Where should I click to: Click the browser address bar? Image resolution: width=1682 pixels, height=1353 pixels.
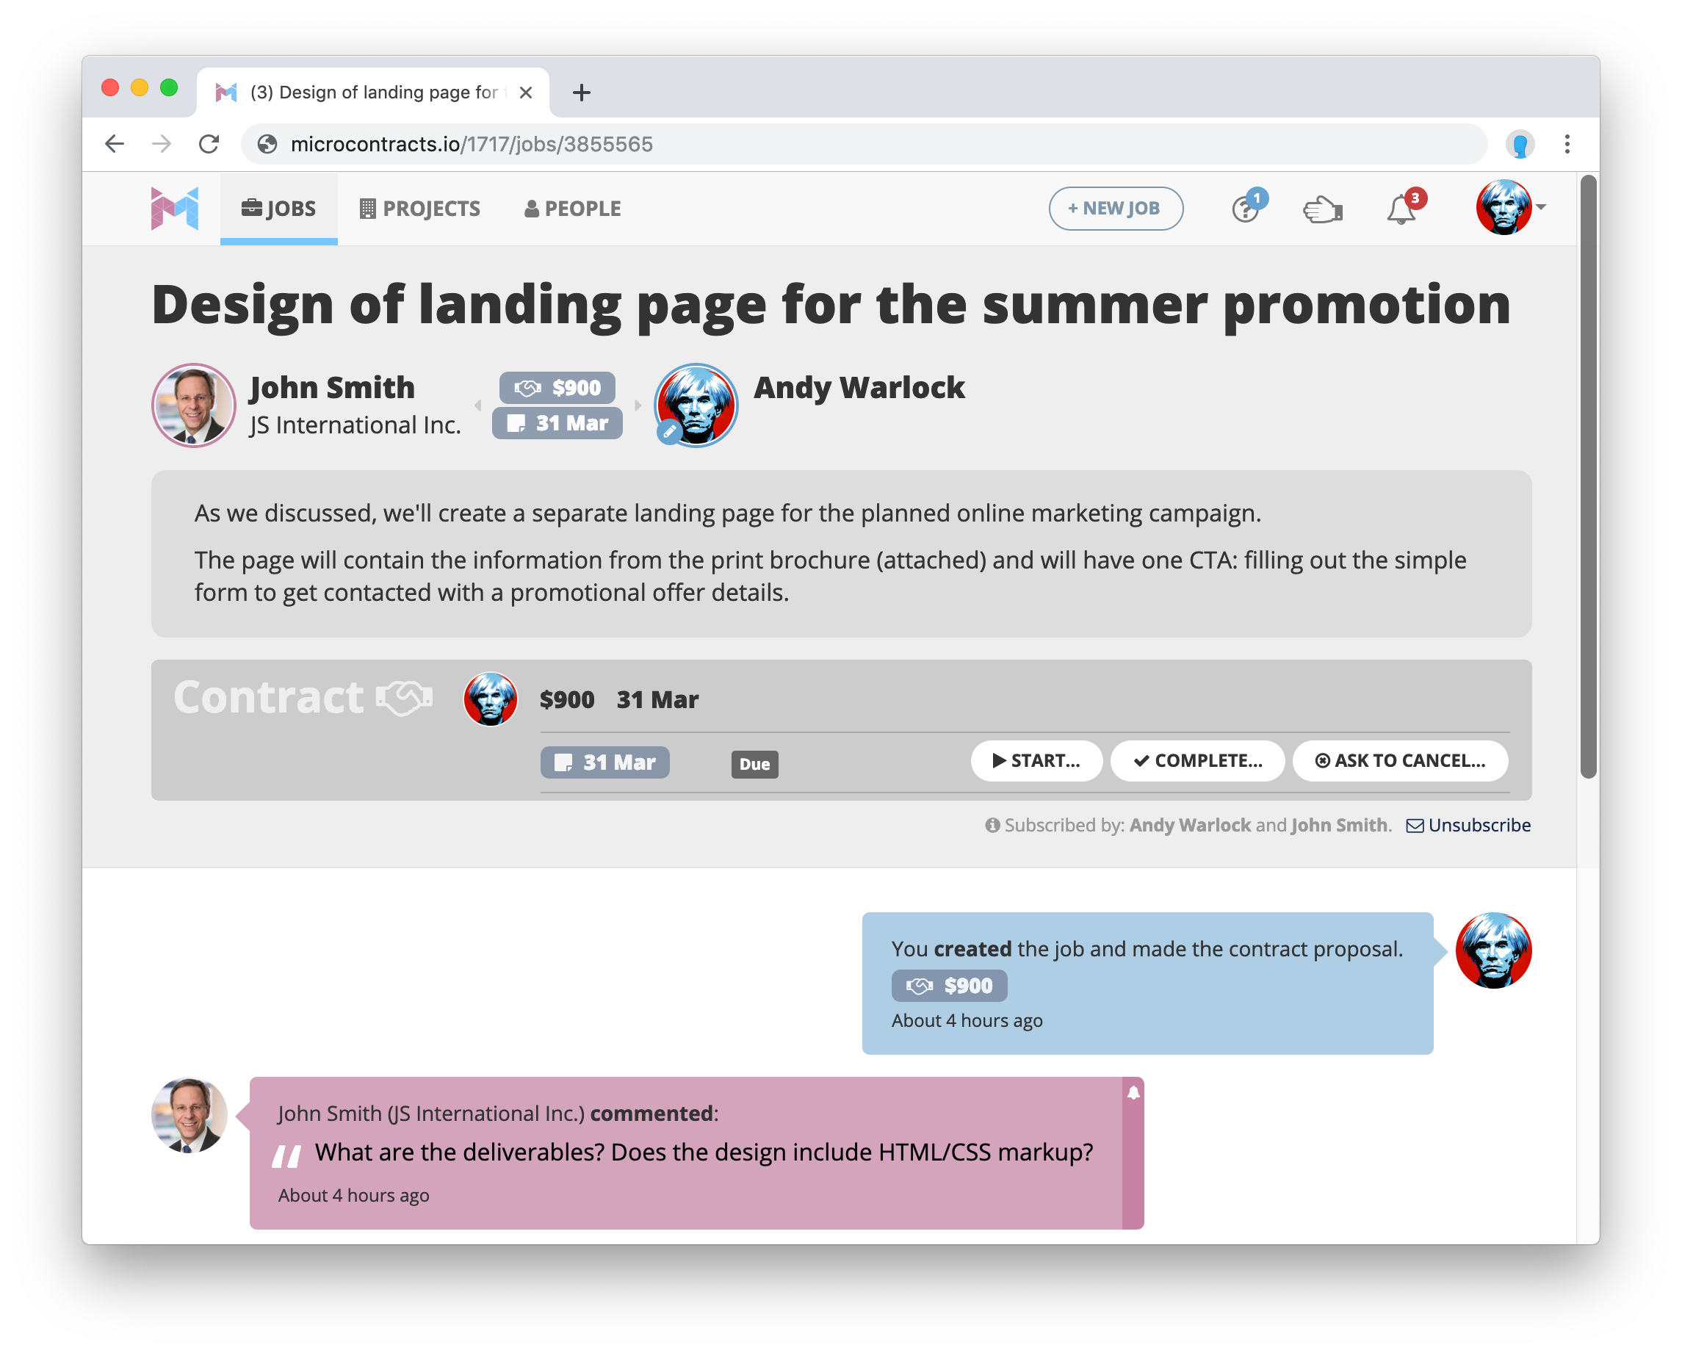(858, 143)
